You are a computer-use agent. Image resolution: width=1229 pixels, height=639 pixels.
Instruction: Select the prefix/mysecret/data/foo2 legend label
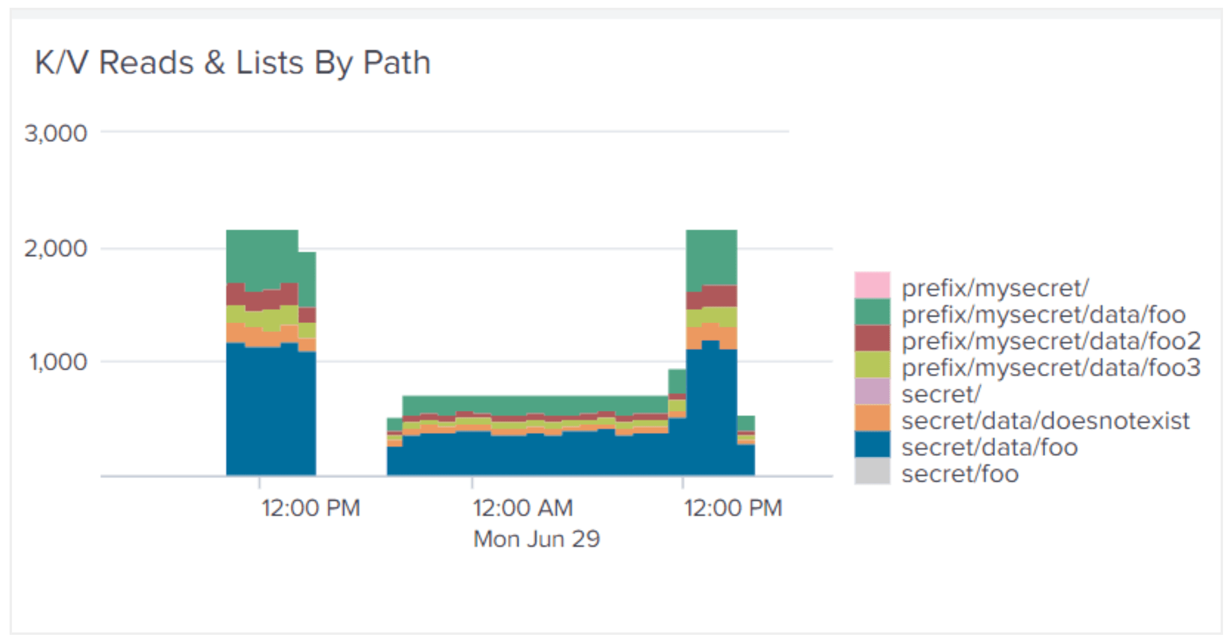click(1051, 341)
